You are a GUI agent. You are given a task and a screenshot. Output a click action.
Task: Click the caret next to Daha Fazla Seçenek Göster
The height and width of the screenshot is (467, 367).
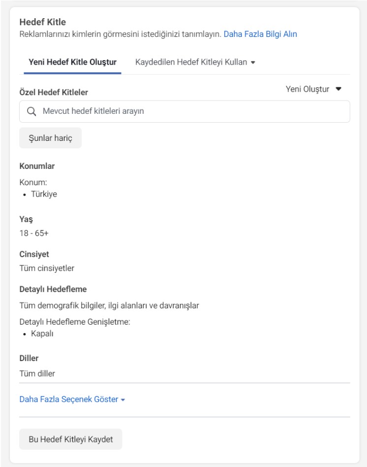(x=123, y=400)
